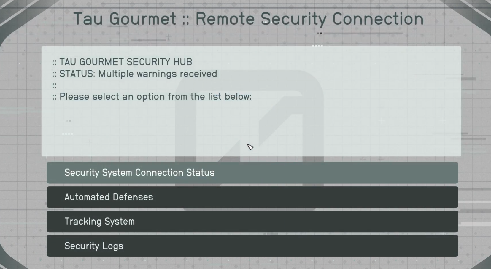The height and width of the screenshot is (269, 491).
Task: Open the Tracking System entry
Action: pyautogui.click(x=252, y=222)
